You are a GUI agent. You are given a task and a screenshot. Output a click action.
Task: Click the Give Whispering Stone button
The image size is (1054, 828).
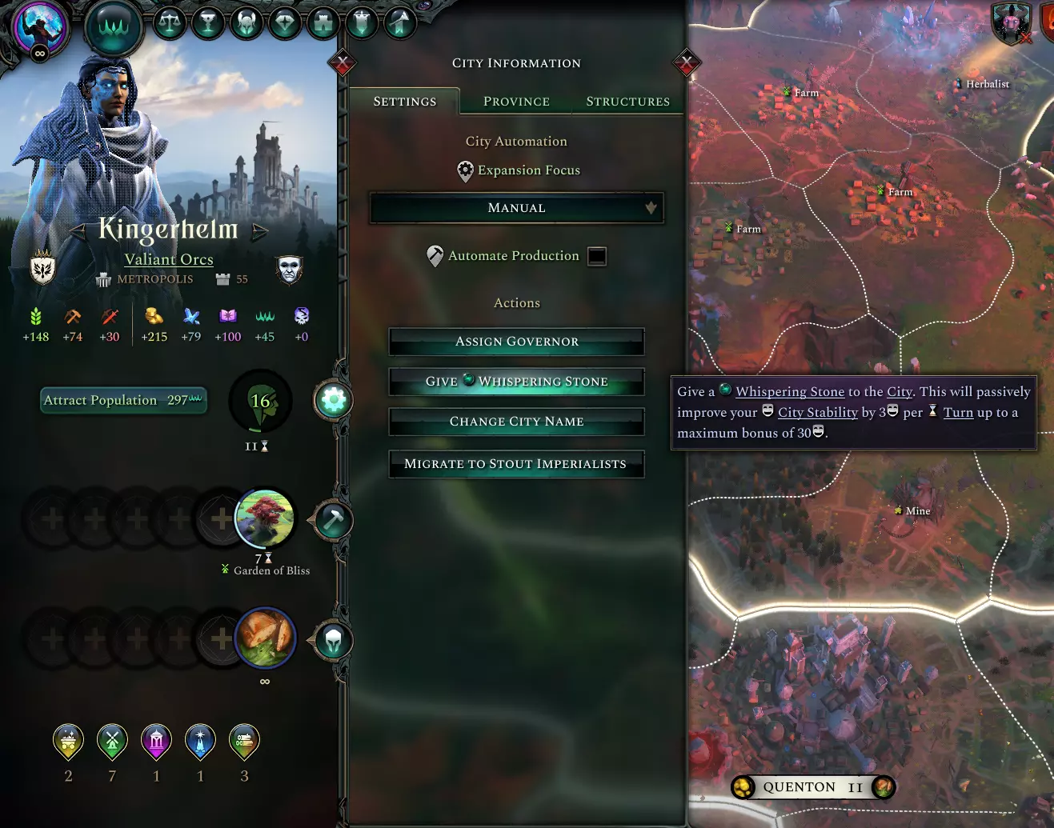point(517,382)
